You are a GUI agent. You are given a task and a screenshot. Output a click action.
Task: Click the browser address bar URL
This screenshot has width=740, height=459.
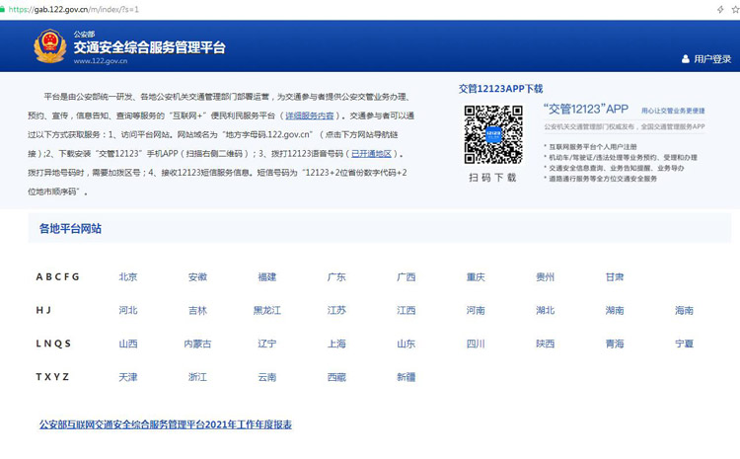77,9
